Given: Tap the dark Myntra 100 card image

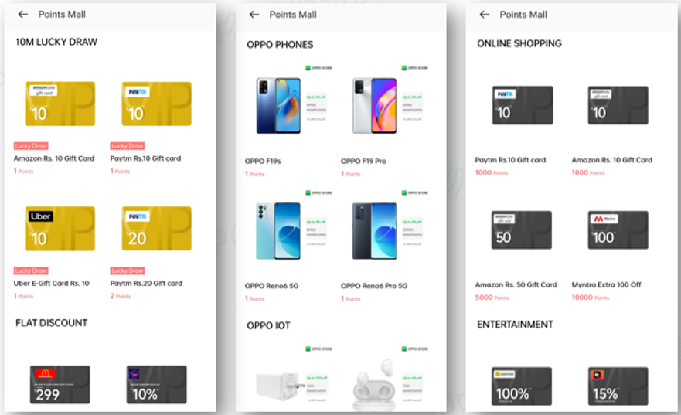Looking at the screenshot, I should tap(618, 230).
